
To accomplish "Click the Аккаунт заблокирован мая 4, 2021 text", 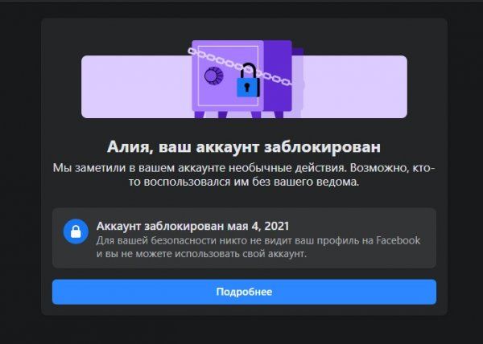I will point(193,226).
